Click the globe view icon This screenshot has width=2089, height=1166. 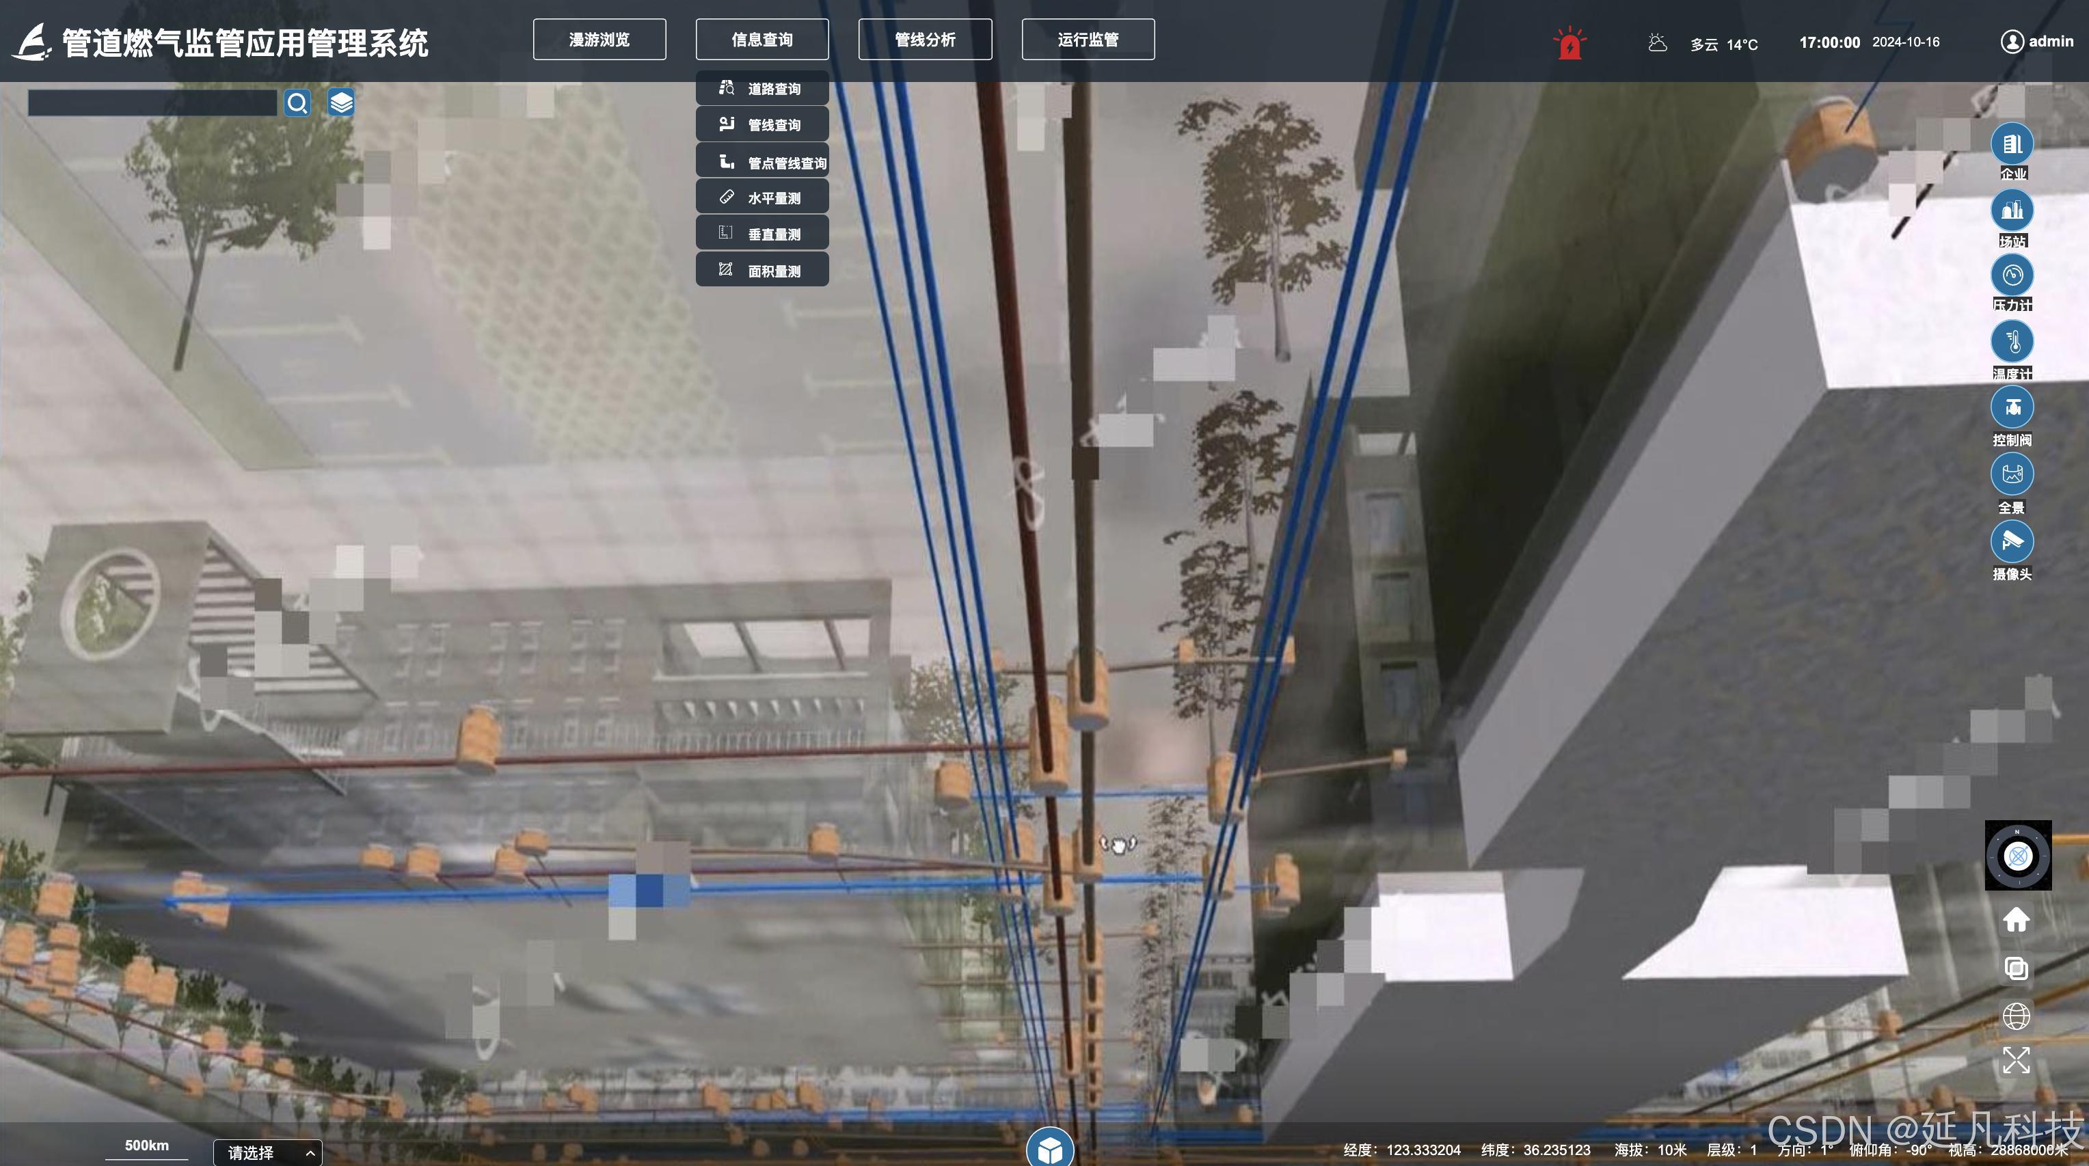tap(2016, 1015)
